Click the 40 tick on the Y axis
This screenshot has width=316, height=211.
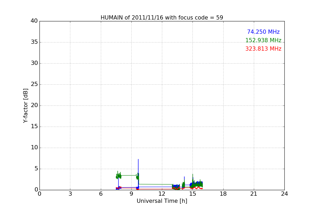point(34,21)
